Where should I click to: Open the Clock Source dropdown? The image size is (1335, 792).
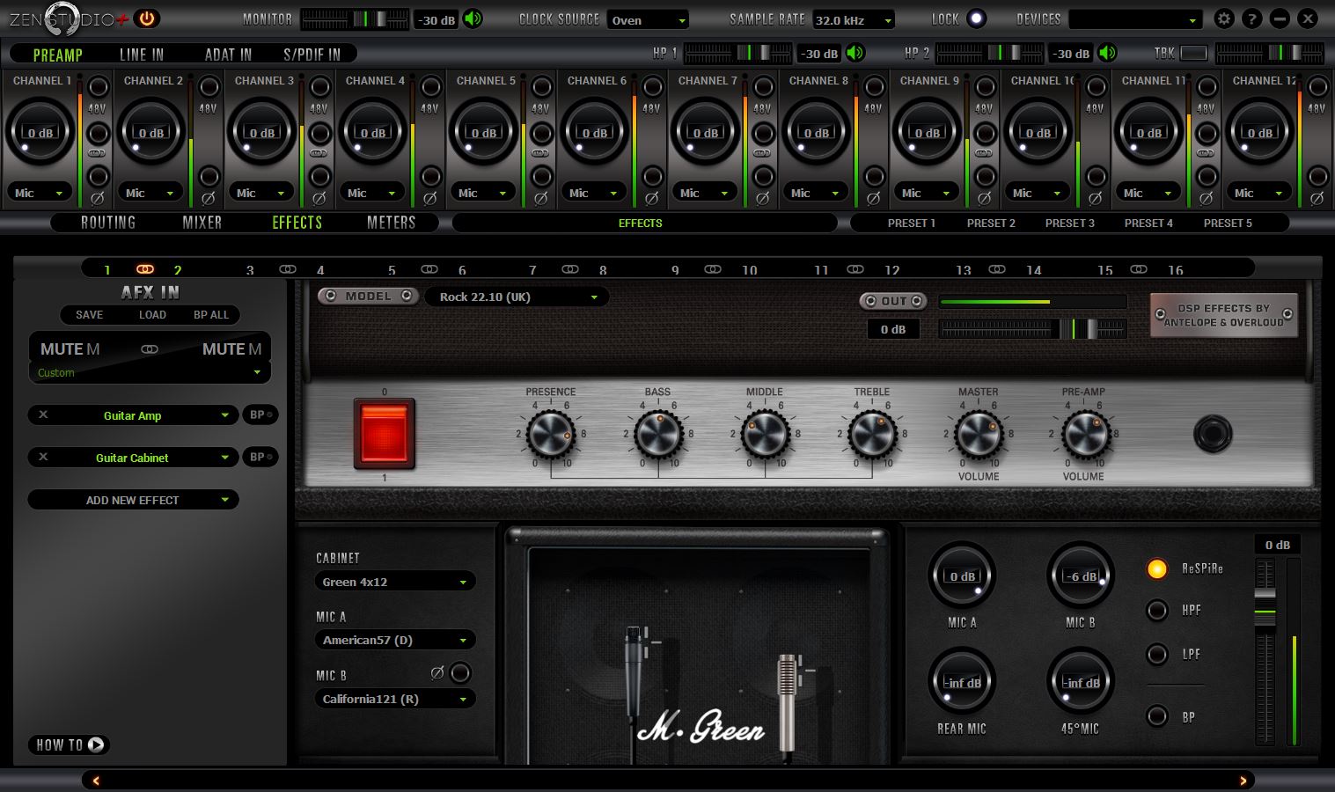(x=649, y=19)
